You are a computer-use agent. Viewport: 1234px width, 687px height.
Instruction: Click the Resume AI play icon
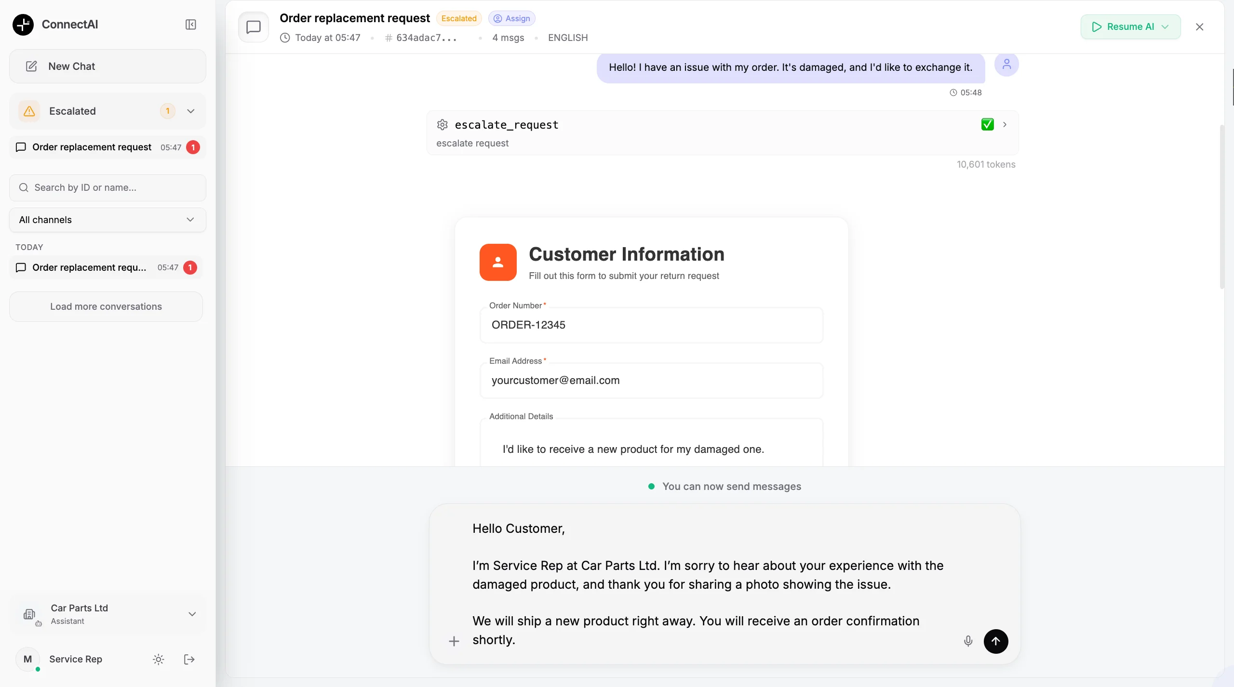1097,27
